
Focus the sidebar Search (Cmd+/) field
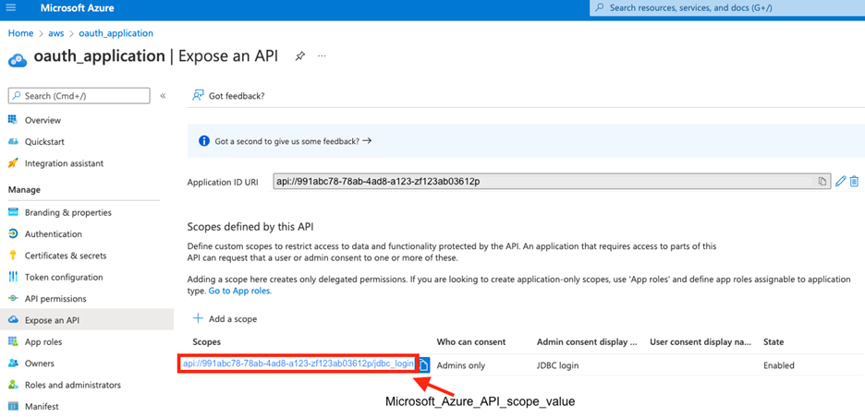[x=79, y=96]
